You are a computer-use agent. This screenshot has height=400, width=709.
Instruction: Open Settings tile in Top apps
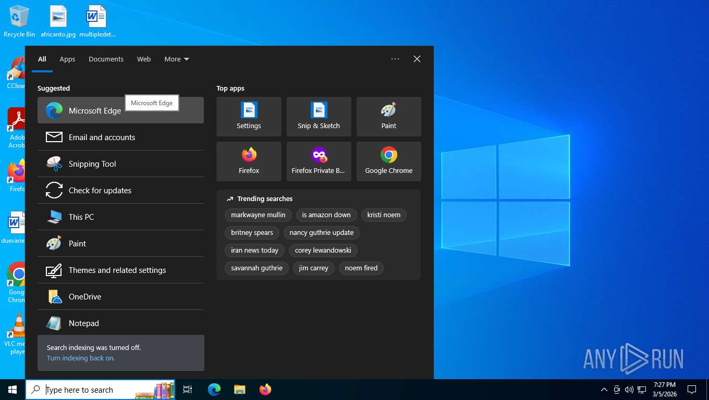[x=249, y=117]
